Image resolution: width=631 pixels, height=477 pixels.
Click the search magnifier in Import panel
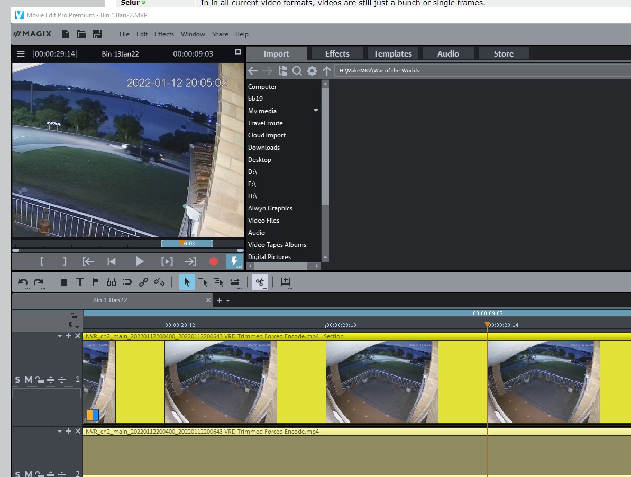[297, 71]
